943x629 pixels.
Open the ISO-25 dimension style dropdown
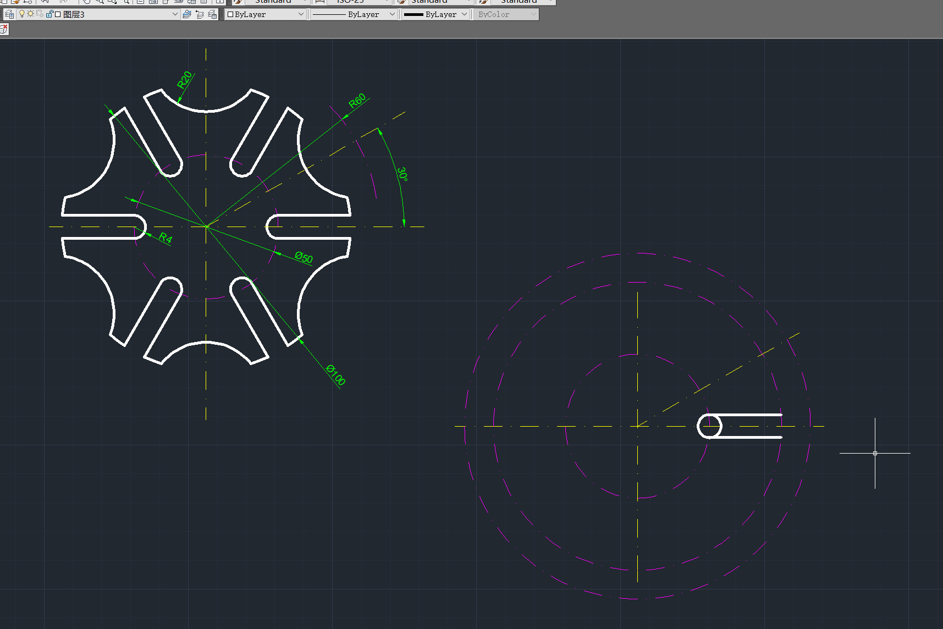[387, 2]
